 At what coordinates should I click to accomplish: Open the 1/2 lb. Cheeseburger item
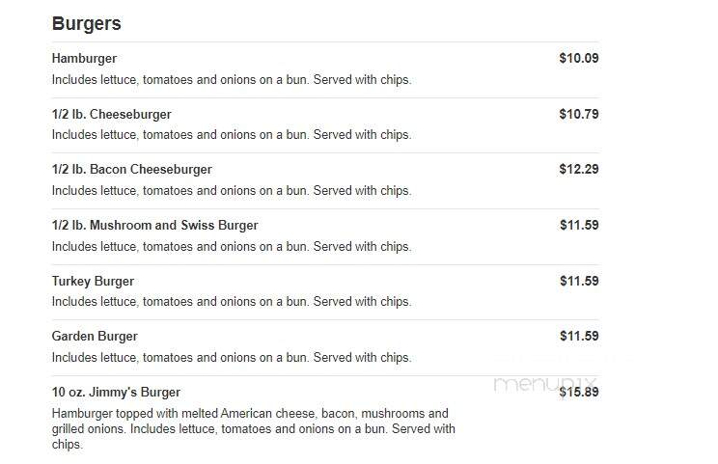(111, 115)
